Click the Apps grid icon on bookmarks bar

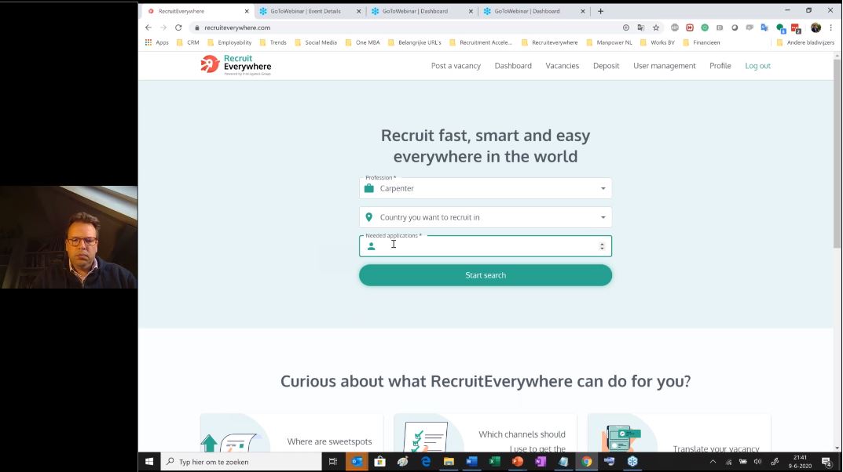tap(148, 42)
